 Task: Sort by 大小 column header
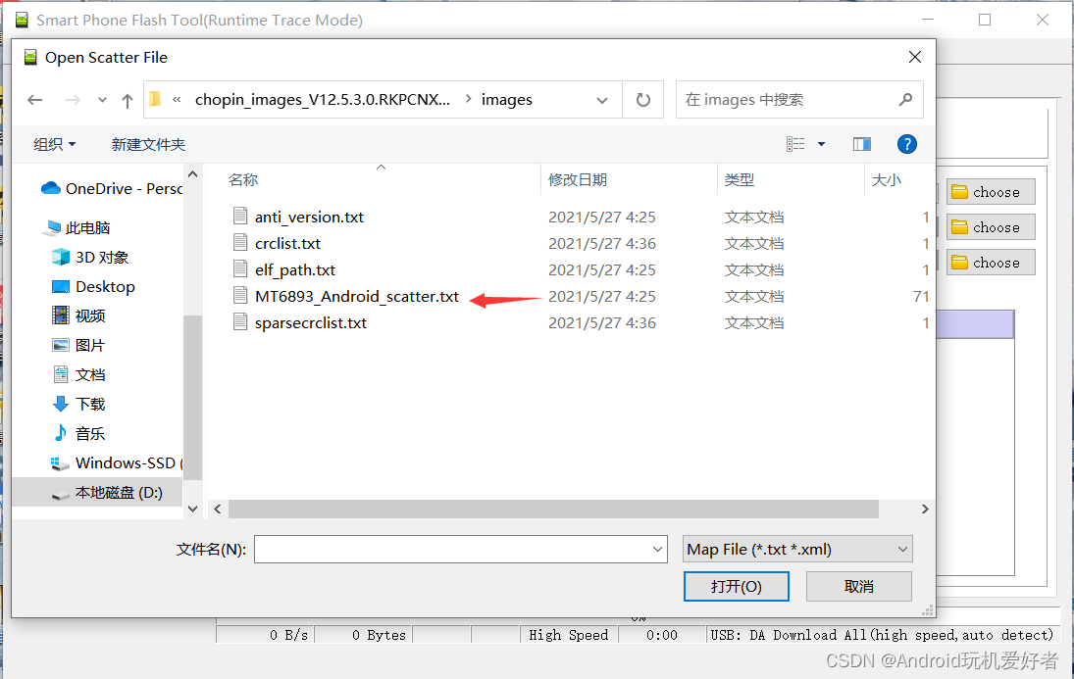click(887, 180)
